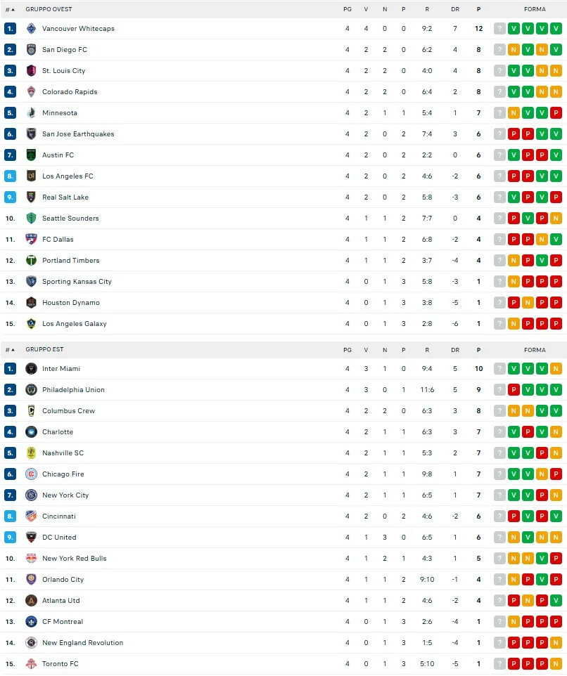This screenshot has height=676, width=567.
Task: Click the Inter Miami team crest
Action: coord(31,369)
